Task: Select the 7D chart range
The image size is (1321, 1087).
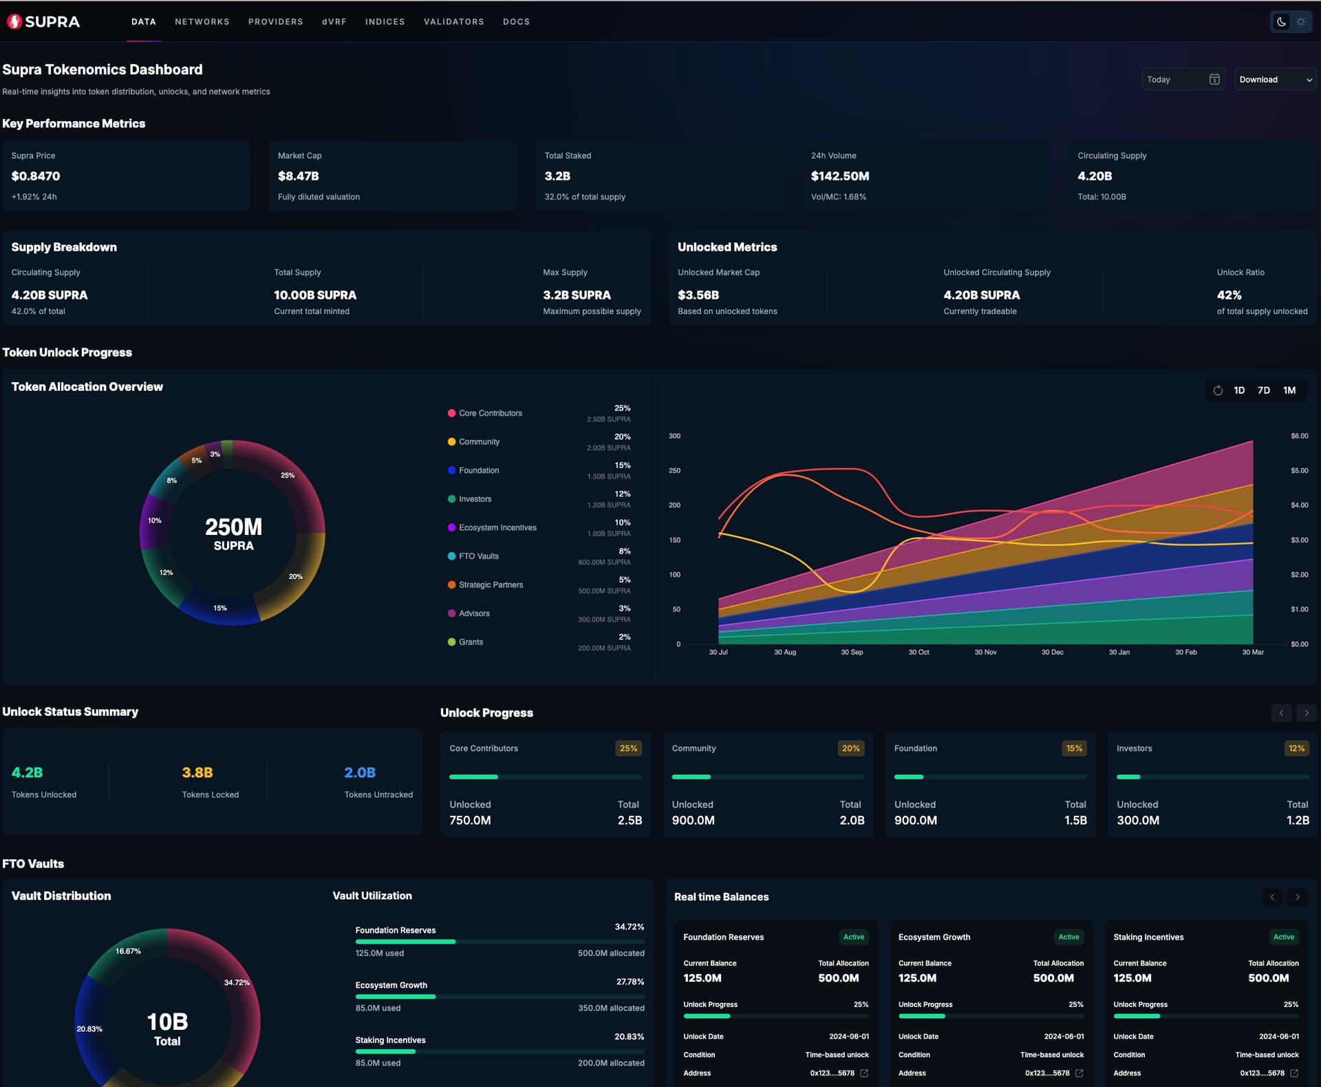Action: pyautogui.click(x=1264, y=390)
